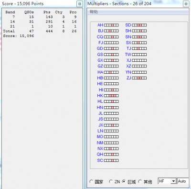Click the SN section label
The height and width of the screenshot is (189, 191).
[128, 37]
